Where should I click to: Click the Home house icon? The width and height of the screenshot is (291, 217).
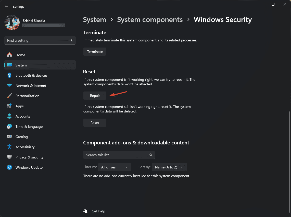coord(9,55)
